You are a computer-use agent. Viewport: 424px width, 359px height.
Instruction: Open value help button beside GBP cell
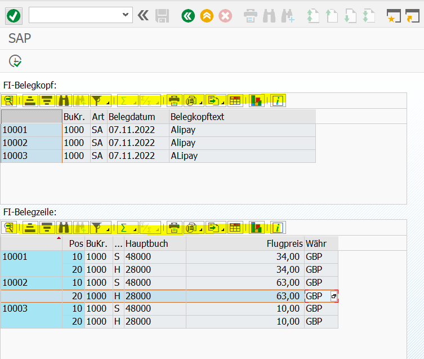[x=334, y=296]
